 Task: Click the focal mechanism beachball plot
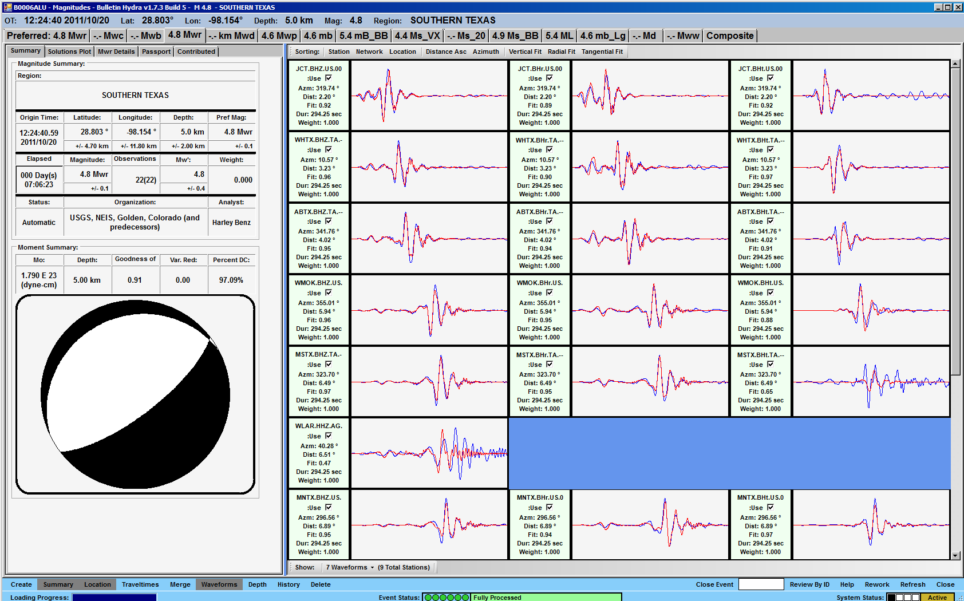tap(136, 394)
